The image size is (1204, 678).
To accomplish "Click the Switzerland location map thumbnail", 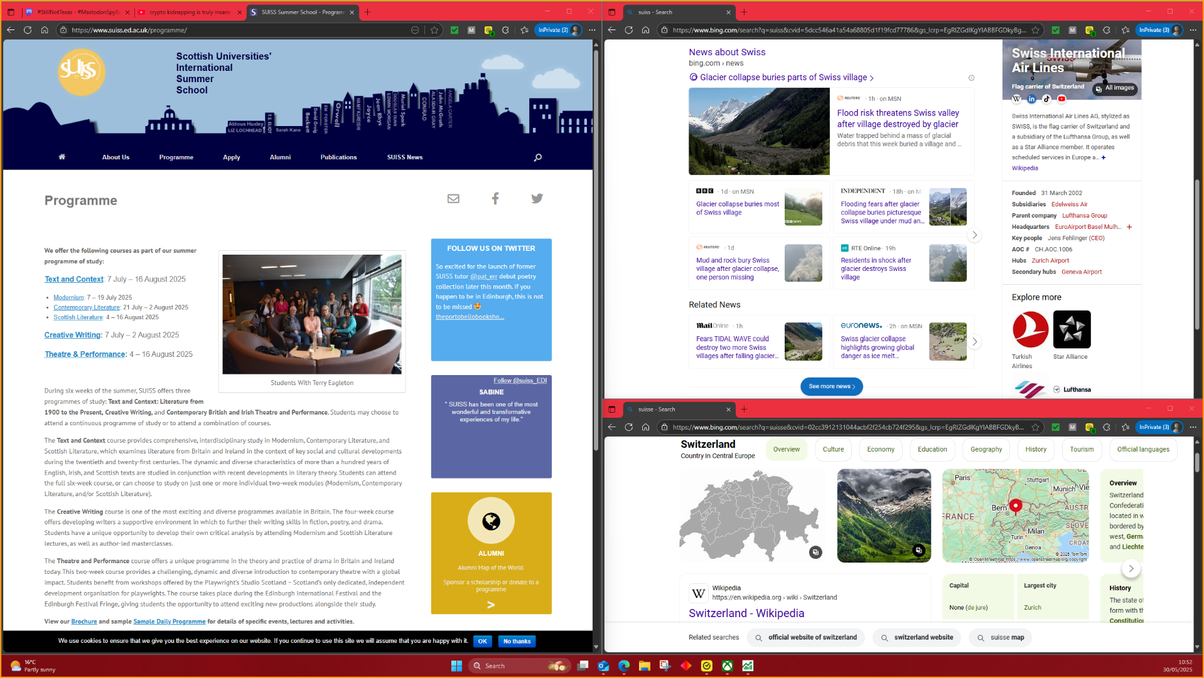I will 1015,516.
